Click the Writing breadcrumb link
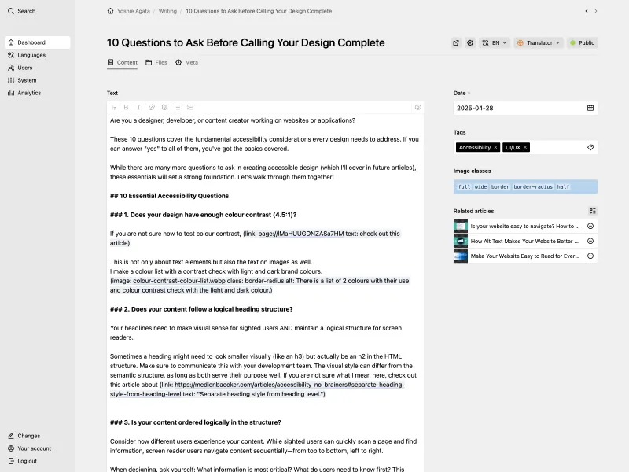Image resolution: width=629 pixels, height=472 pixels. pyautogui.click(x=167, y=11)
